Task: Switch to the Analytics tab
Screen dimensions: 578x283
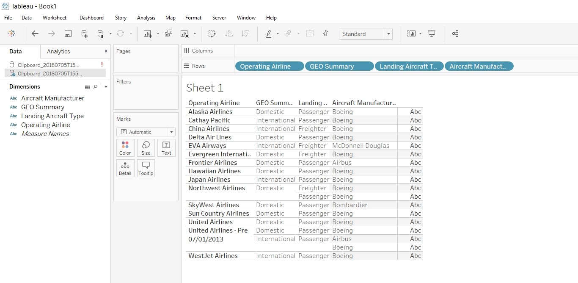Action: (x=58, y=51)
